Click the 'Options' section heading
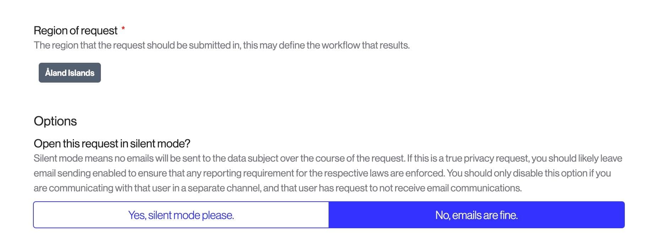Screen dimensions: 655x241 pos(55,121)
